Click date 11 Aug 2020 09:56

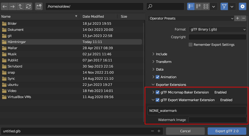[98, 97]
